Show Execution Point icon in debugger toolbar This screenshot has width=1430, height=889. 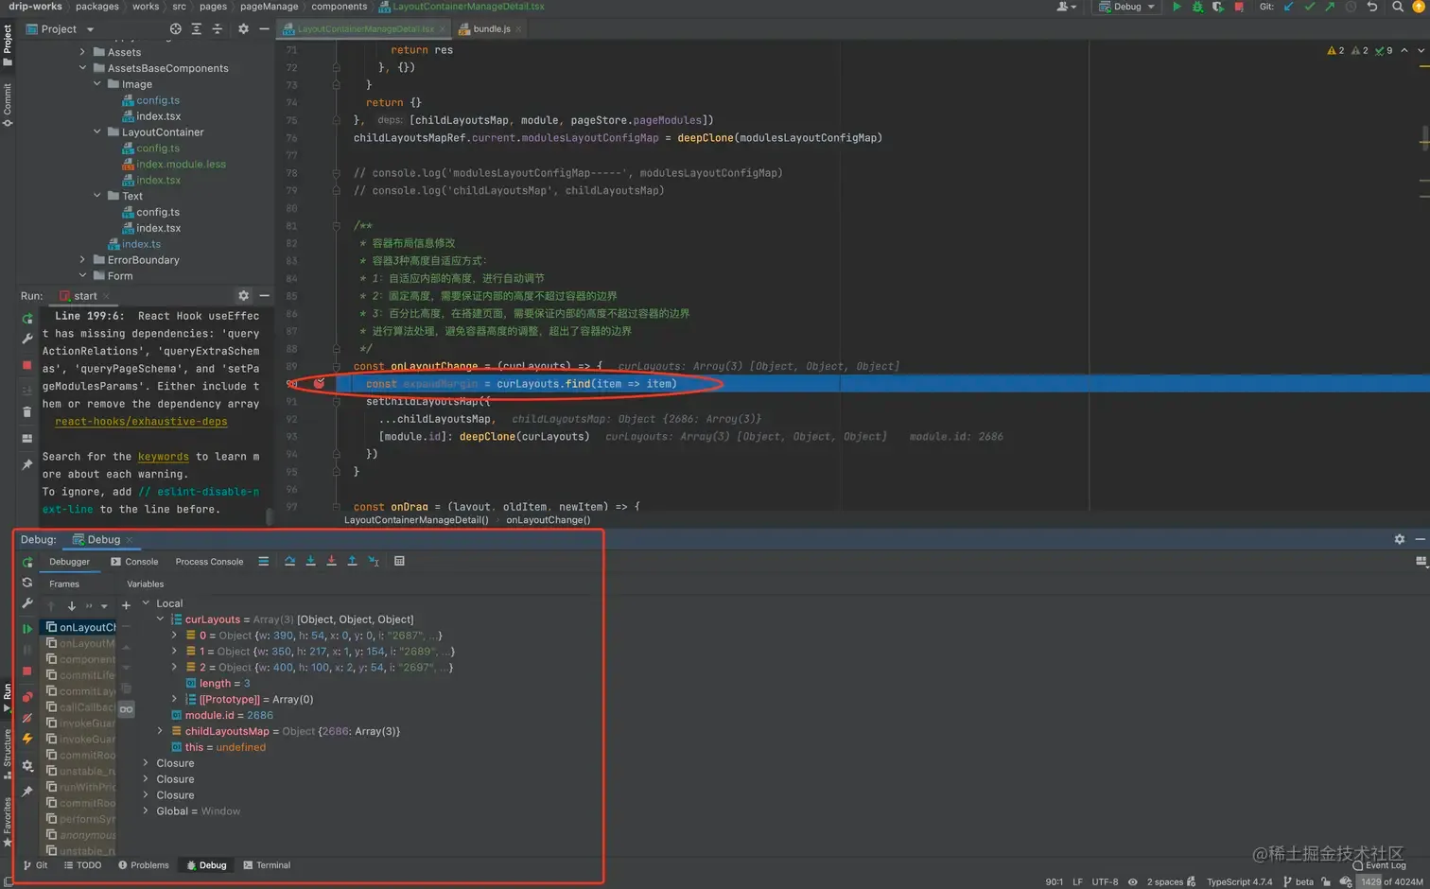click(264, 561)
